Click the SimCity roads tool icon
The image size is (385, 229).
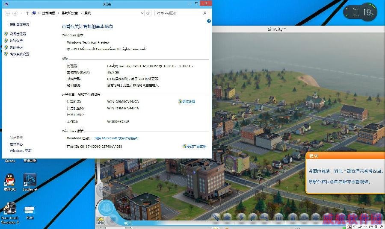click(216, 217)
